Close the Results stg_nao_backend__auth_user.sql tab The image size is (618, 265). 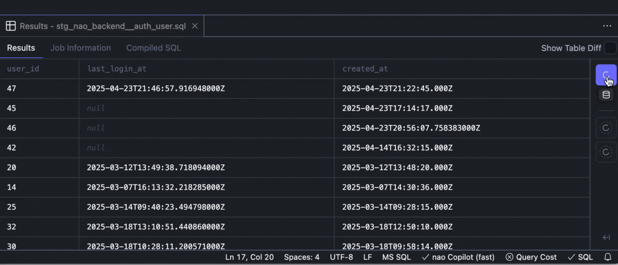coord(195,26)
